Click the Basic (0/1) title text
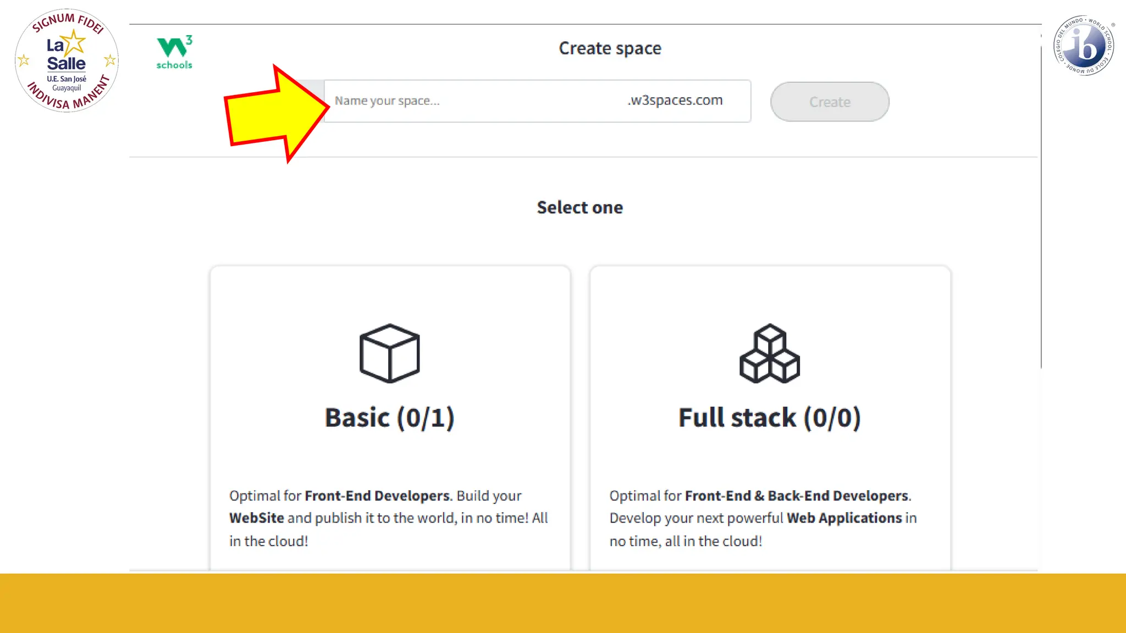Screen dimensions: 1126x633 pos(389,418)
